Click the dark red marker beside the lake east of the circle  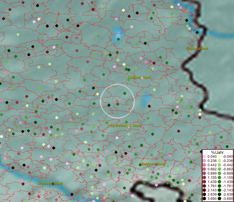(x=149, y=106)
